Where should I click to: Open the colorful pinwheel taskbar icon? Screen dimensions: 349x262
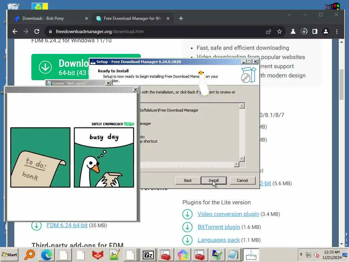pos(183,254)
